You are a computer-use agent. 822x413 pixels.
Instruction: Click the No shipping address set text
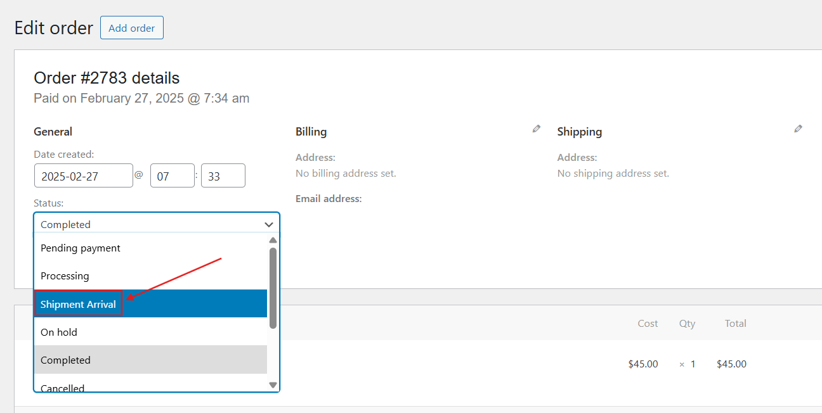(x=613, y=173)
